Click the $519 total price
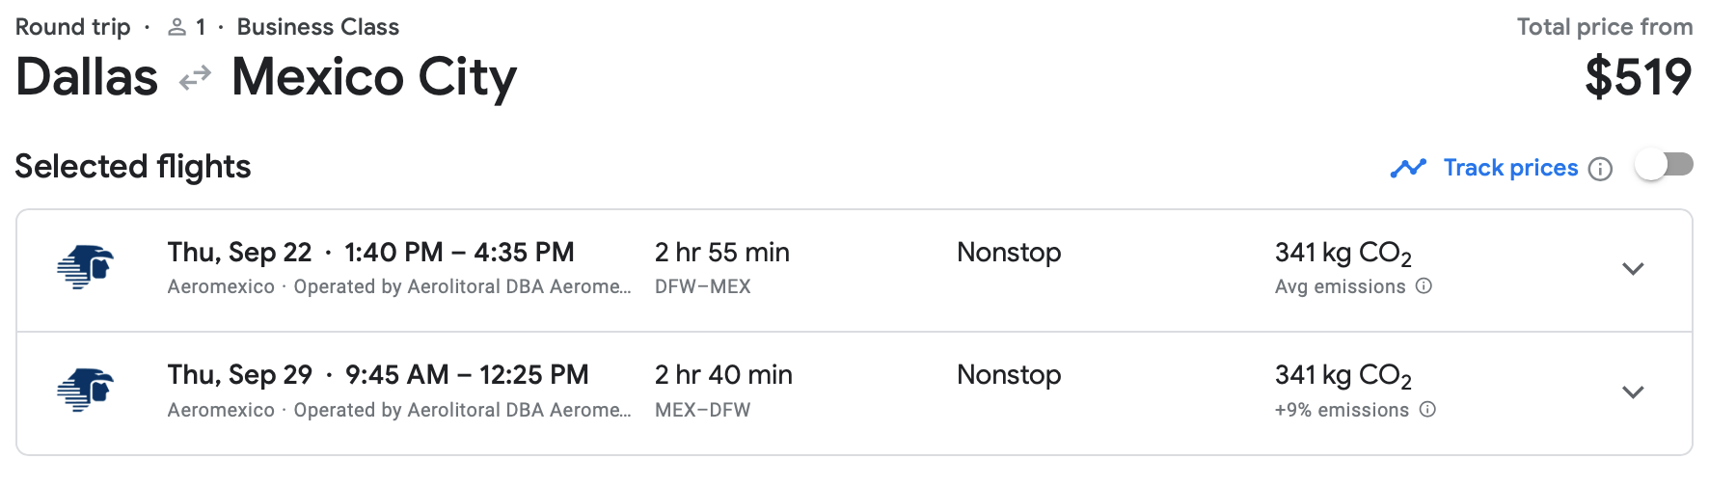Viewport: 1709px width, 486px height. (1639, 77)
